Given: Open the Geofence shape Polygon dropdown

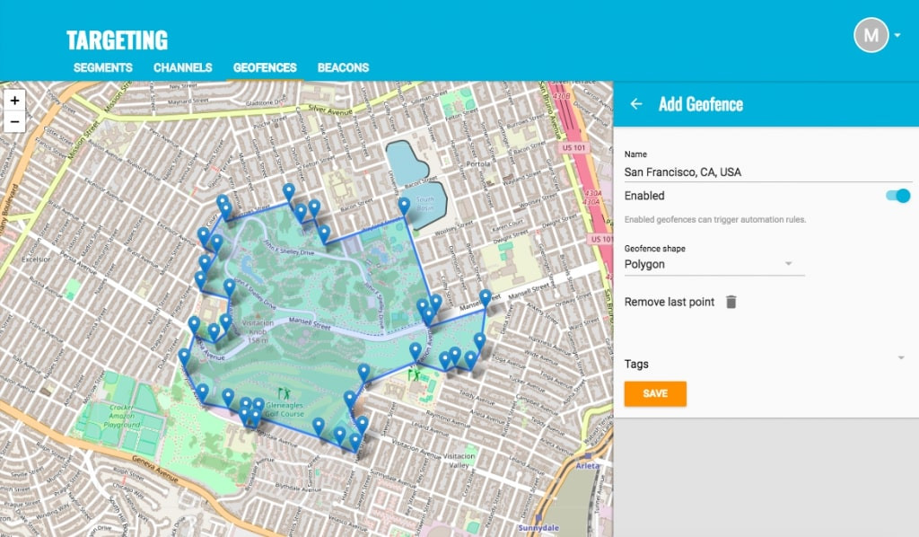Looking at the screenshot, I should [x=713, y=264].
